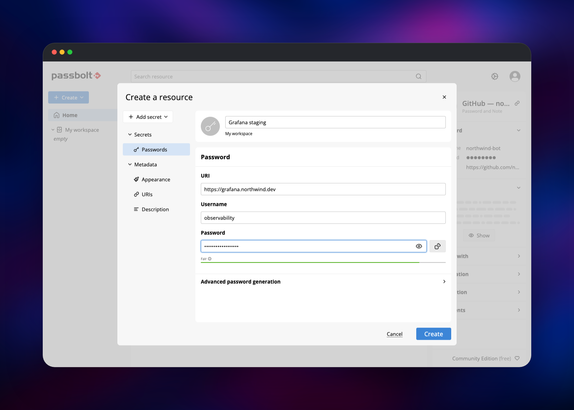This screenshot has height=410, width=574.
Task: Click Community Edition (free) text
Action: (481, 358)
